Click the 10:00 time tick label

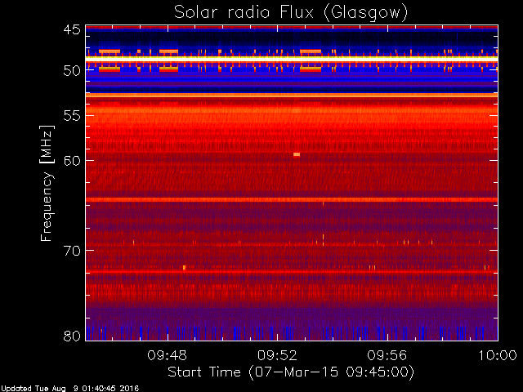498,355
